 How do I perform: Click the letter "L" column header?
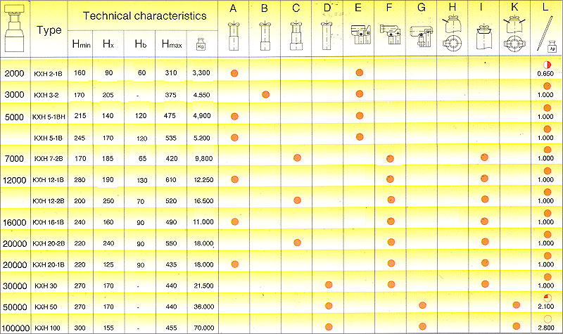pyautogui.click(x=546, y=8)
